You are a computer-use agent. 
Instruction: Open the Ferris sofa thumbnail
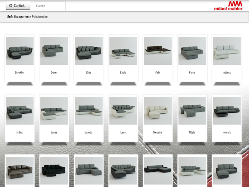(x=192, y=51)
